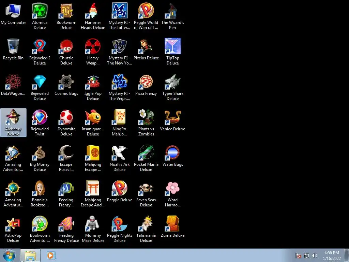Image resolution: width=349 pixels, height=262 pixels.
Task: Select the Venice Deluxe gondola icon
Action: 172,117
